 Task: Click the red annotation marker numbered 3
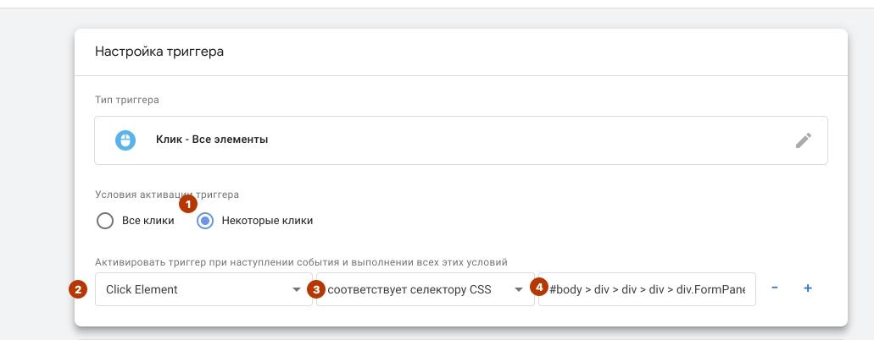(x=316, y=289)
